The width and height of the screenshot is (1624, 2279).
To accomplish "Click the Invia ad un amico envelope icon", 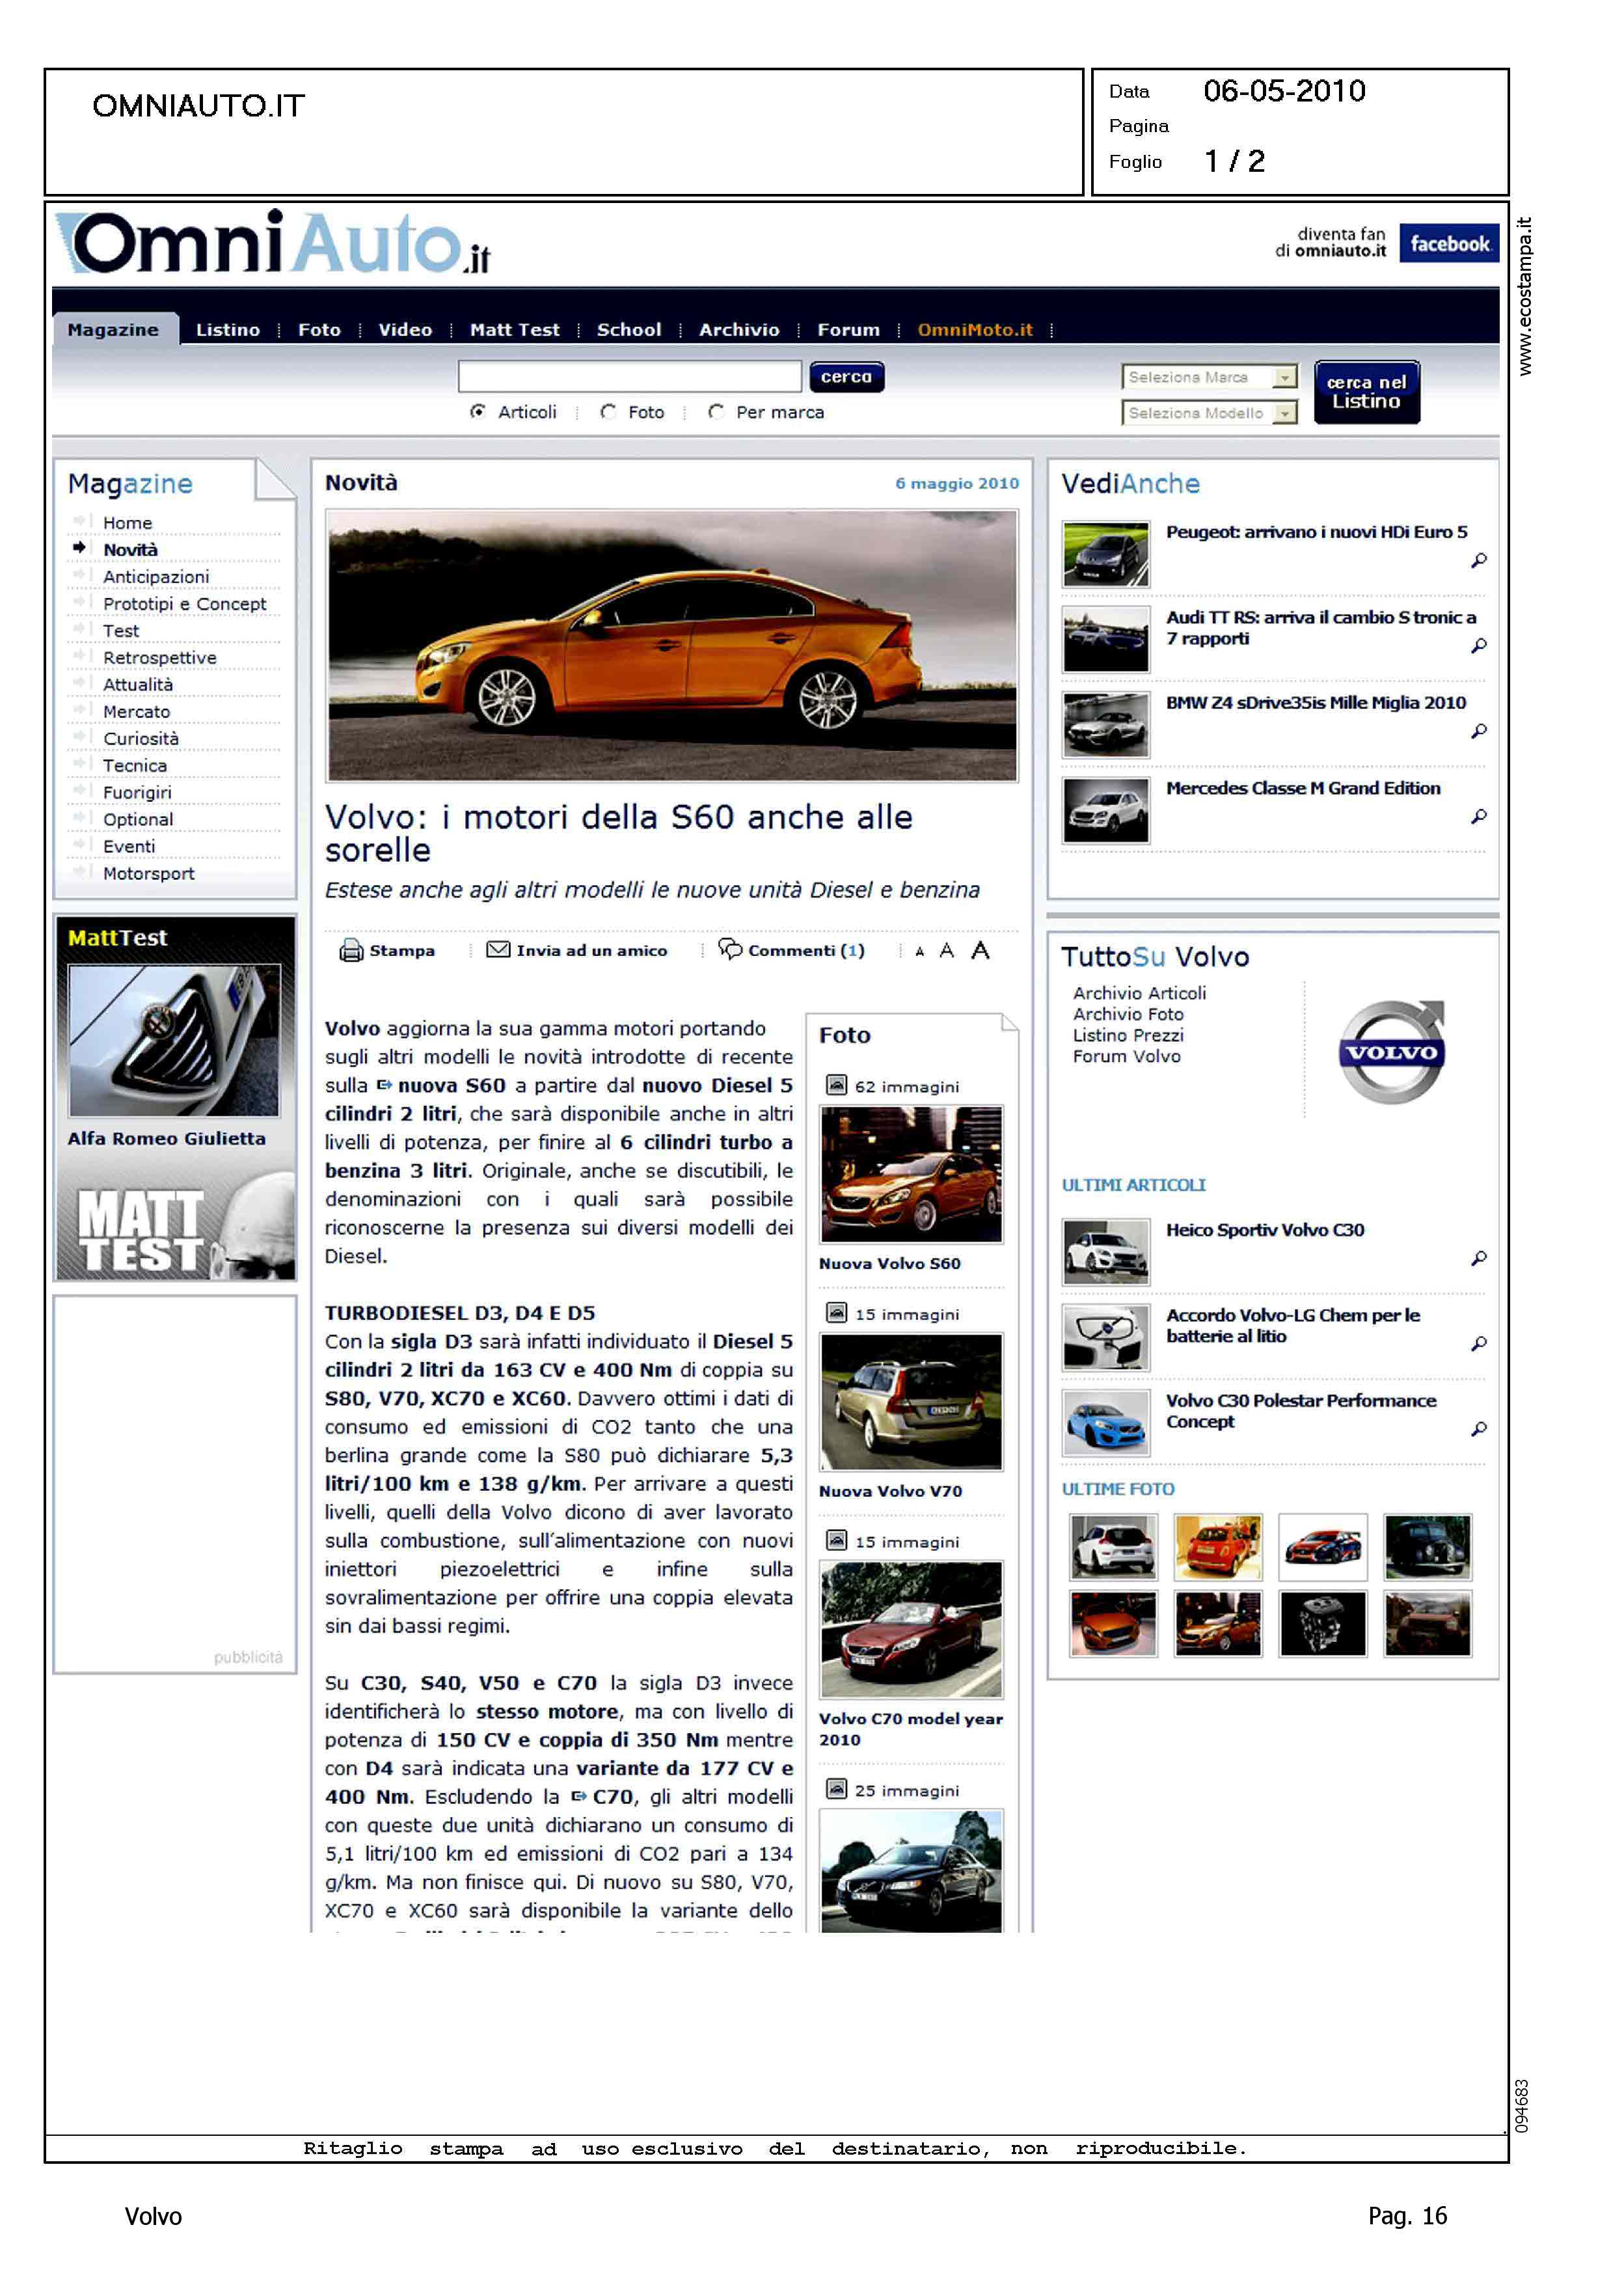I will point(497,949).
